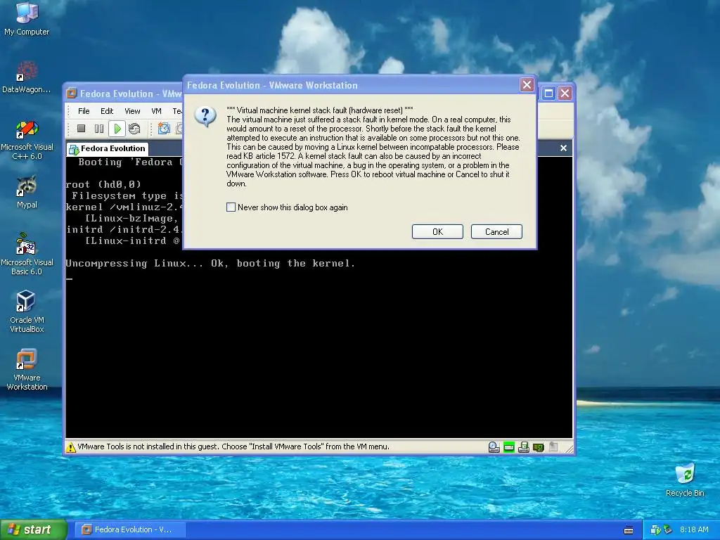Click the question mark dialog icon

(205, 116)
